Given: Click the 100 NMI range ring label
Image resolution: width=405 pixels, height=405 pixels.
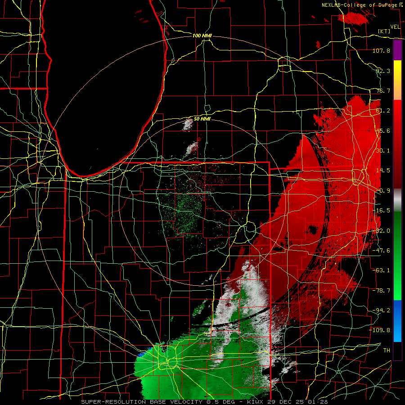Looking at the screenshot, I should tap(202, 36).
